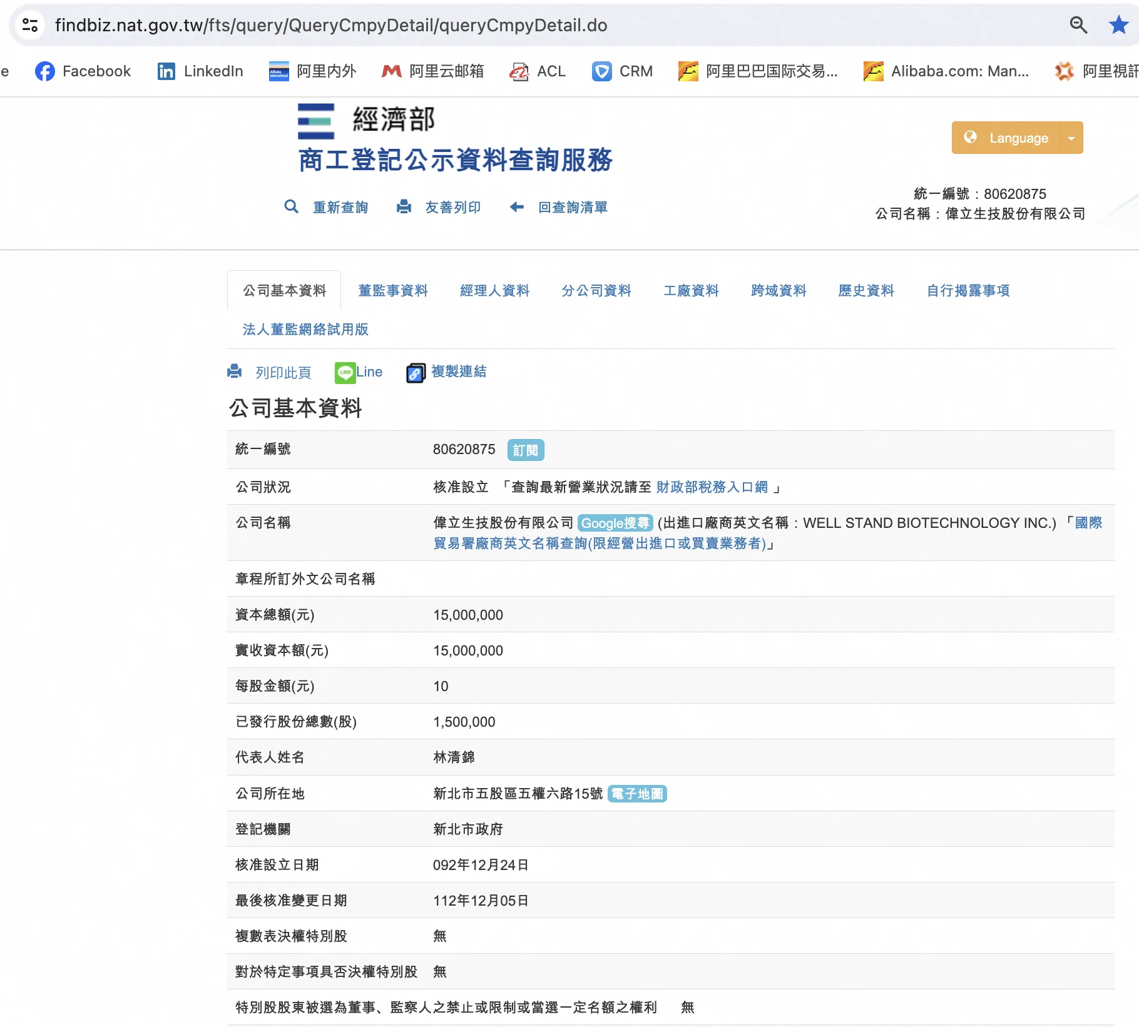Open the 電子地圖 map button
This screenshot has width=1139, height=1027.
637,794
